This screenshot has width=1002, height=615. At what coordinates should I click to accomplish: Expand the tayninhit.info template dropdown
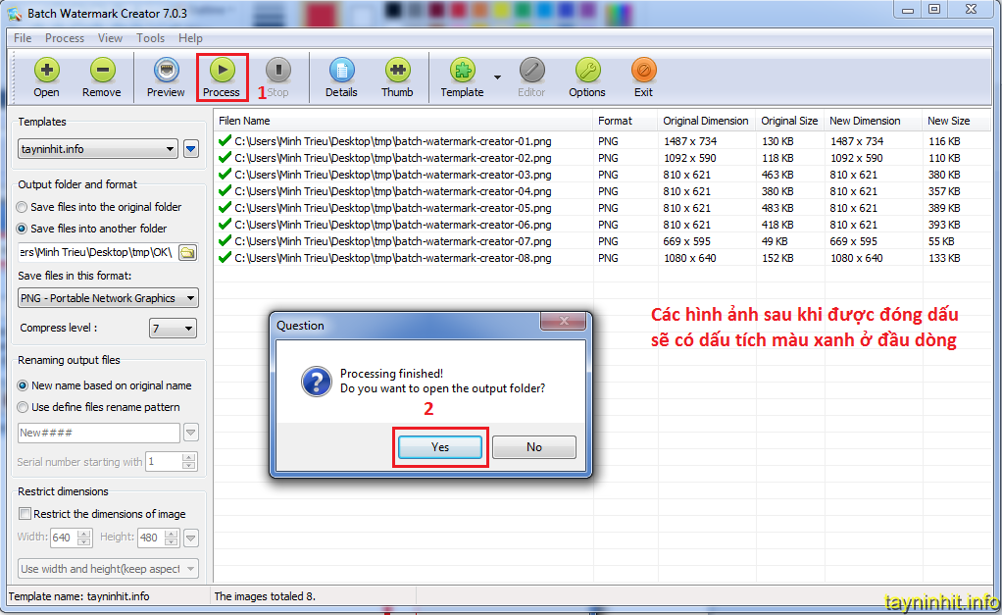(x=171, y=149)
